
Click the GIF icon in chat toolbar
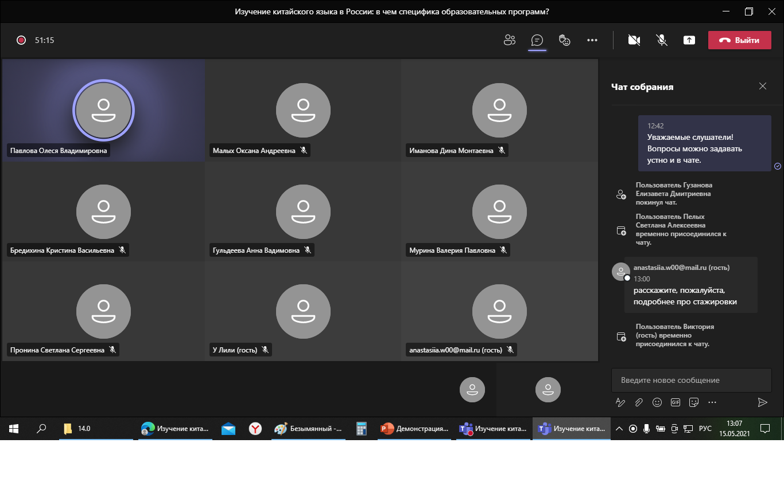coord(676,402)
